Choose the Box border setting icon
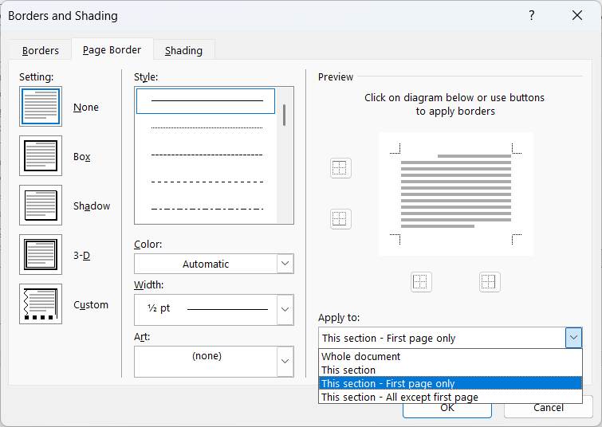The image size is (602, 427). coord(41,156)
